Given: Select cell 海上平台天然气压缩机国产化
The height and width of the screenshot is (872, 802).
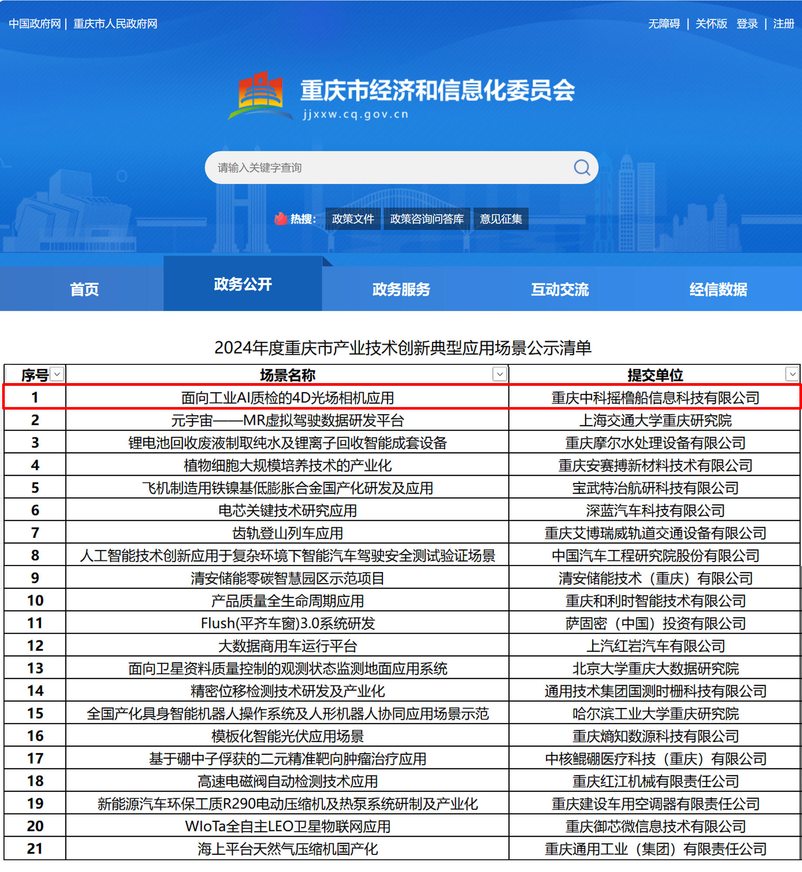Looking at the screenshot, I should click(x=287, y=849).
